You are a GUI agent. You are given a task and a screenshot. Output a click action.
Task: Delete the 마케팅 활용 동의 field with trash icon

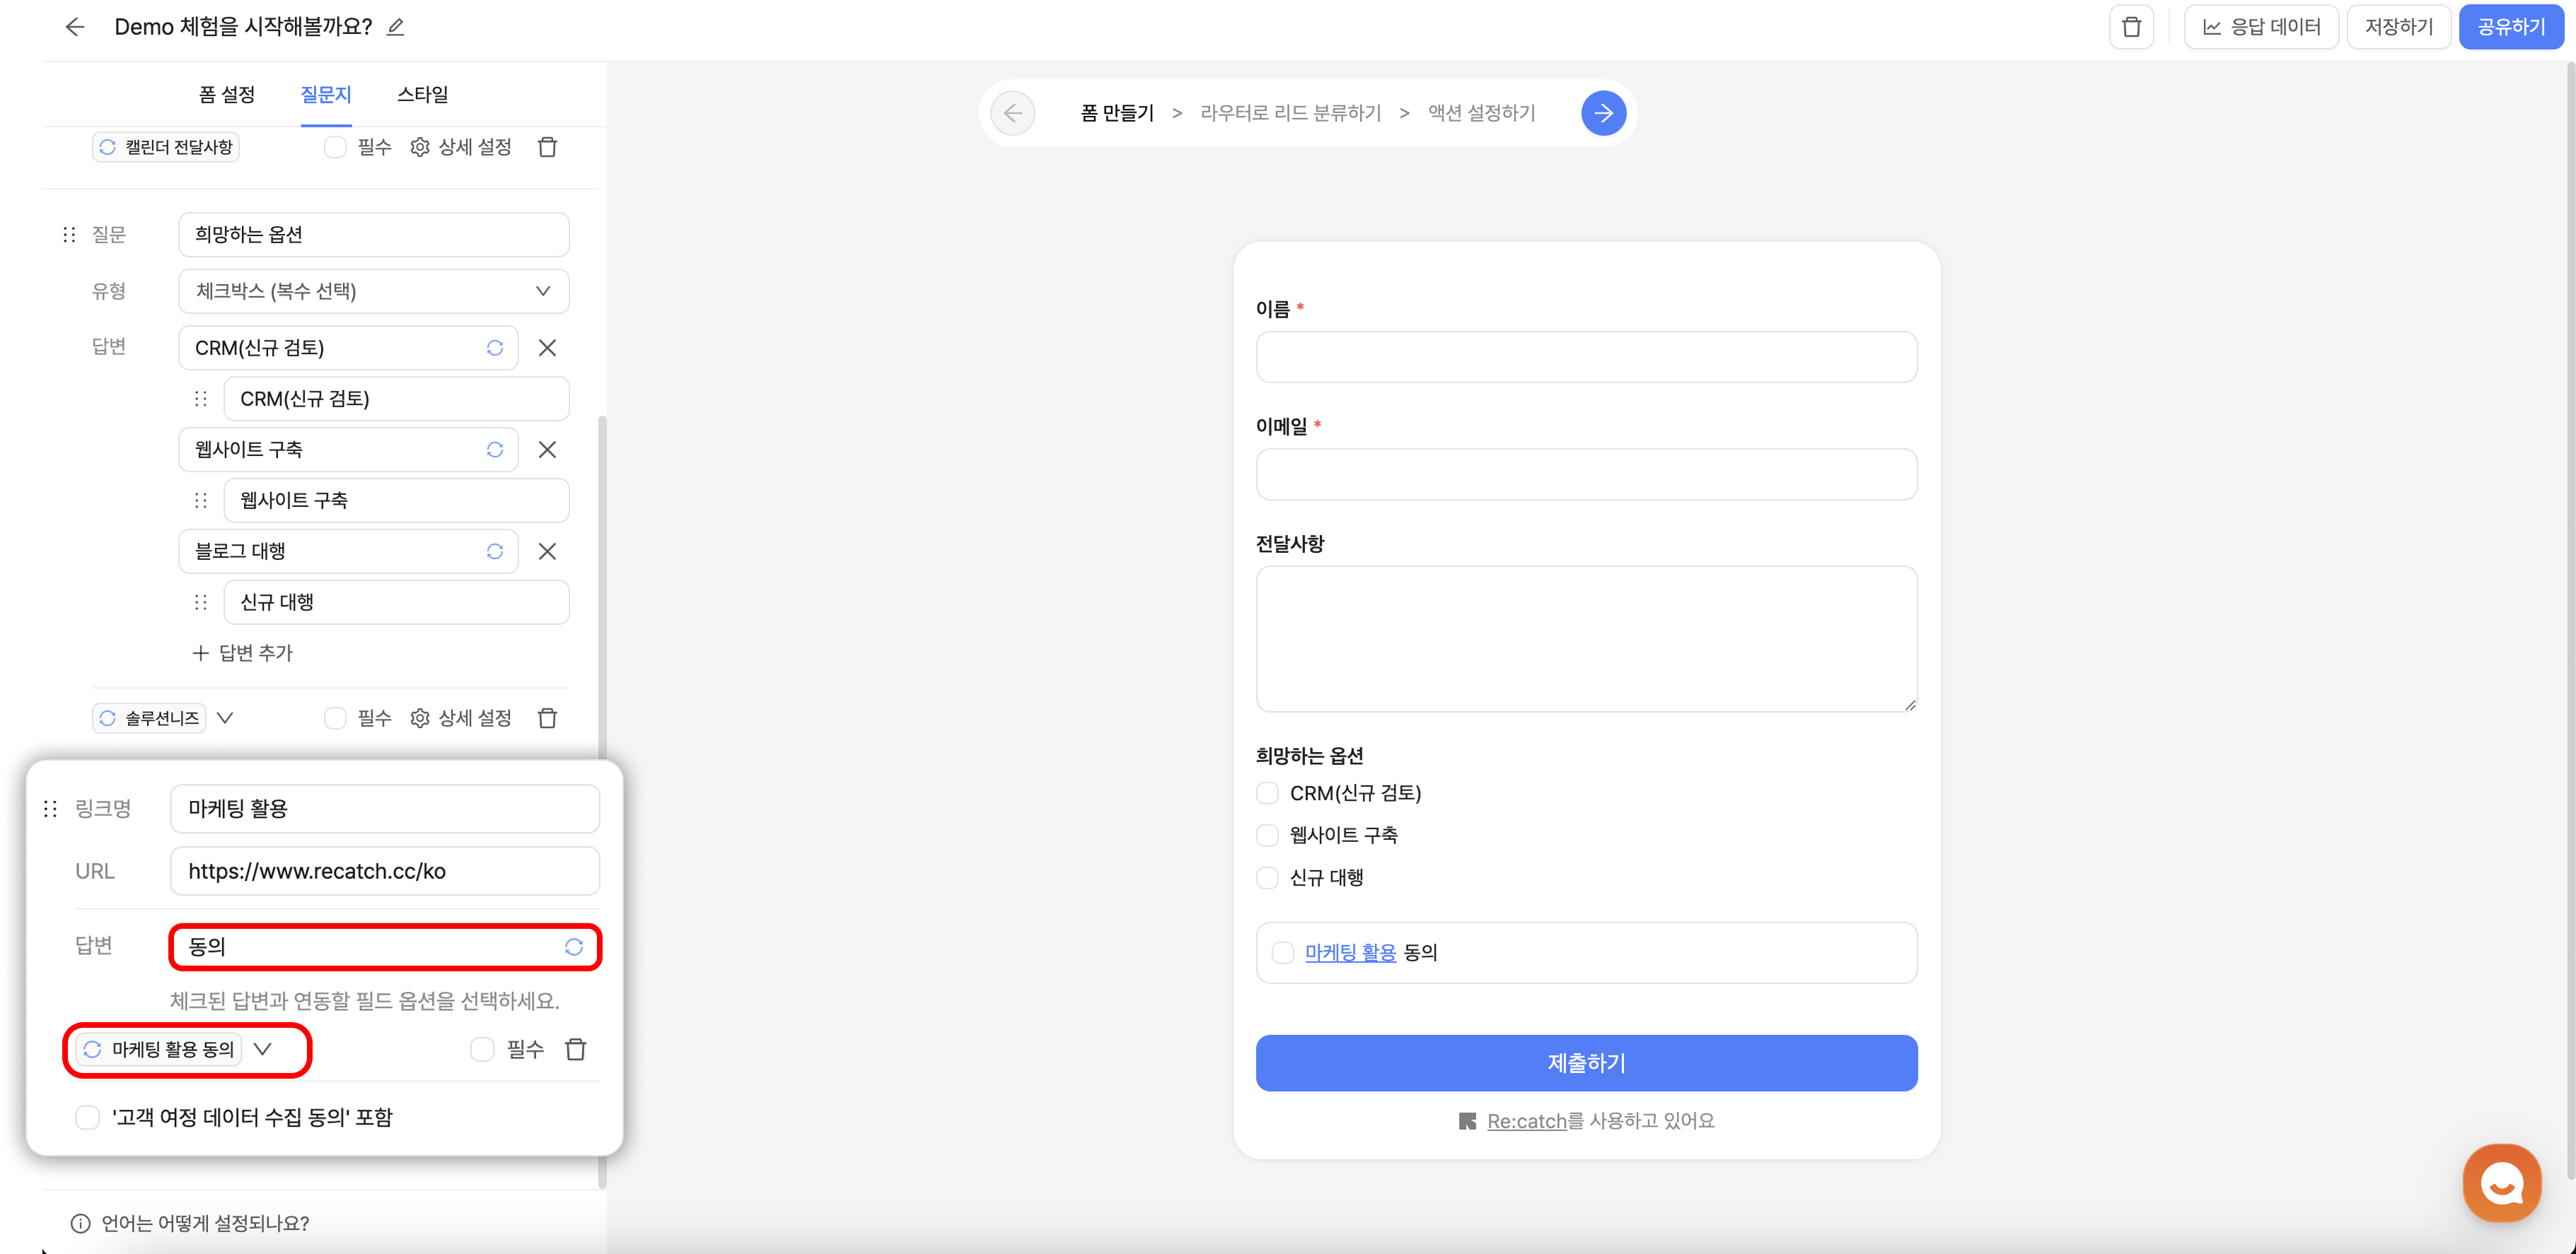(575, 1049)
